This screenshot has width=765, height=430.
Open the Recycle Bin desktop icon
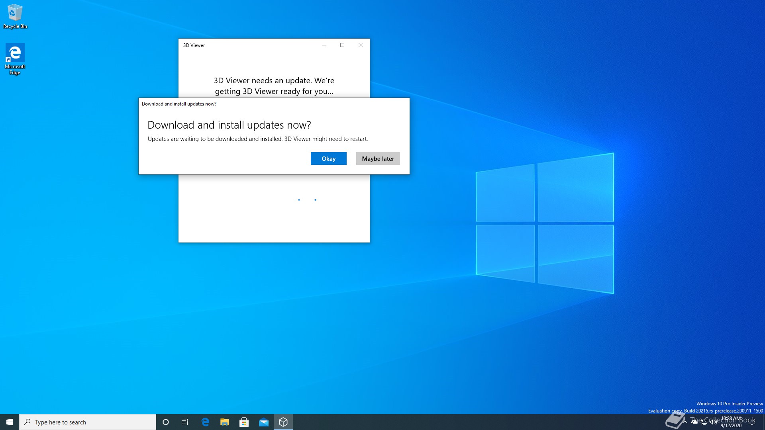[x=15, y=16]
